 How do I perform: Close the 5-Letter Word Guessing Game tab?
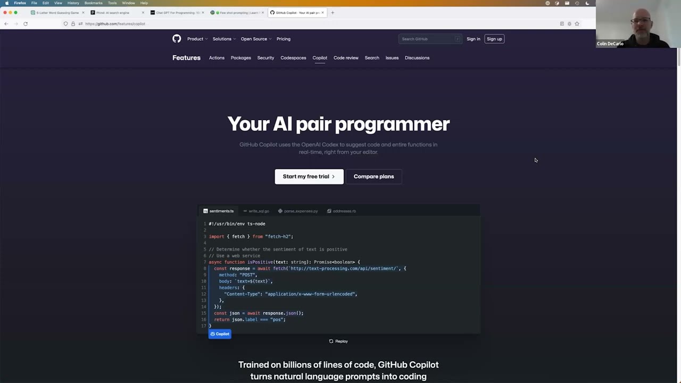83,12
